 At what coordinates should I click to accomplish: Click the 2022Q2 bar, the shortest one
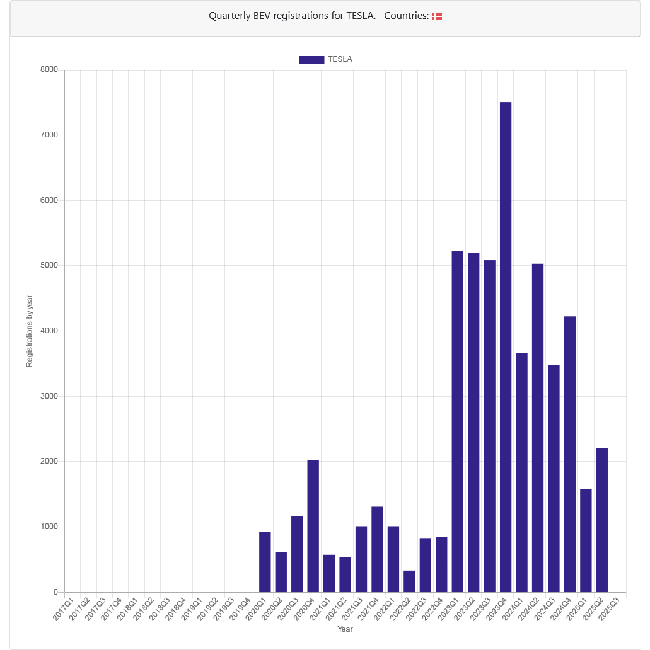coord(409,581)
